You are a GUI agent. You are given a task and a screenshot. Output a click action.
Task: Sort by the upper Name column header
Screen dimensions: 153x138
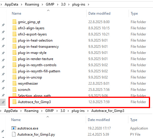click(x=16, y=13)
